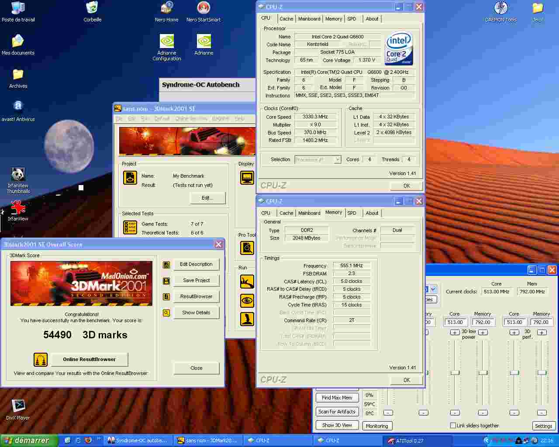Click the 3D low power Core 513.00 field

(x=455, y=322)
